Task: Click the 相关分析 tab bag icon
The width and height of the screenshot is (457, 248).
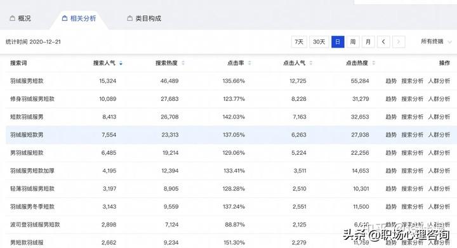Action: point(65,18)
